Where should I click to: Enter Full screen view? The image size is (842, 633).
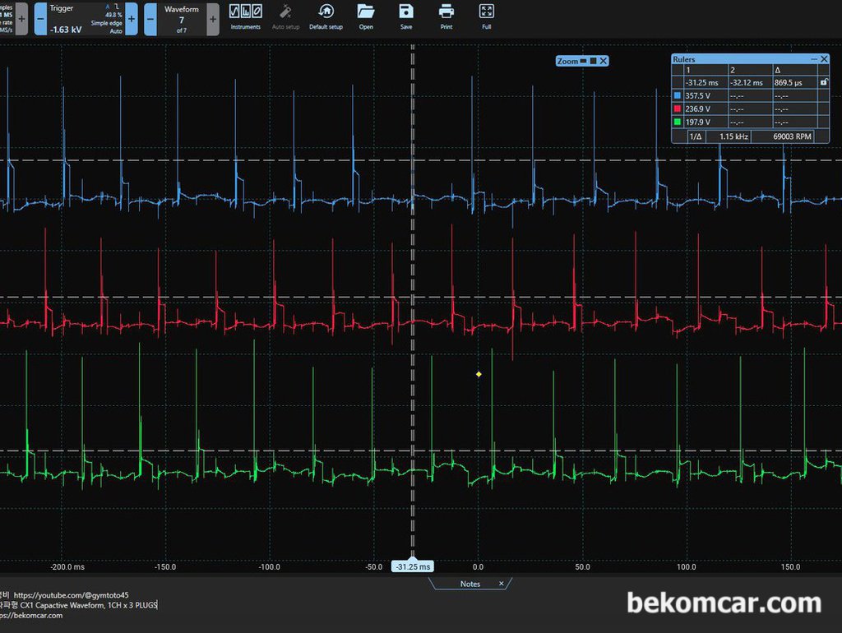pos(486,14)
